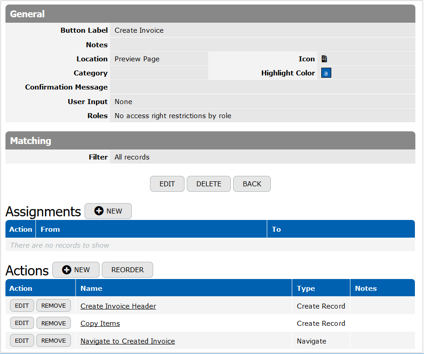Viewport: 424px width, 354px height.
Task: Click the Assignments heading
Action: pos(43,211)
